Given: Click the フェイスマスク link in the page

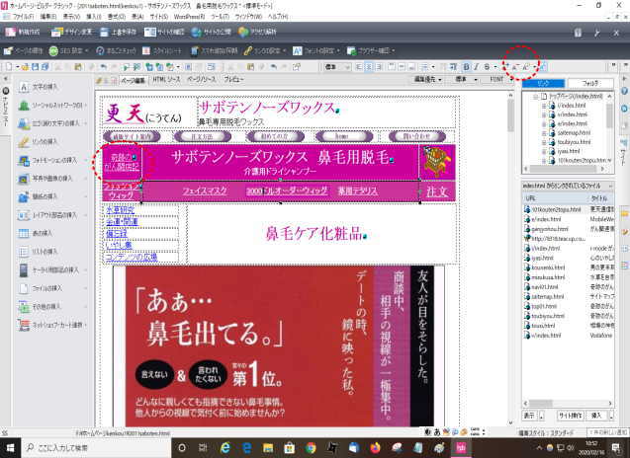Looking at the screenshot, I should point(205,191).
